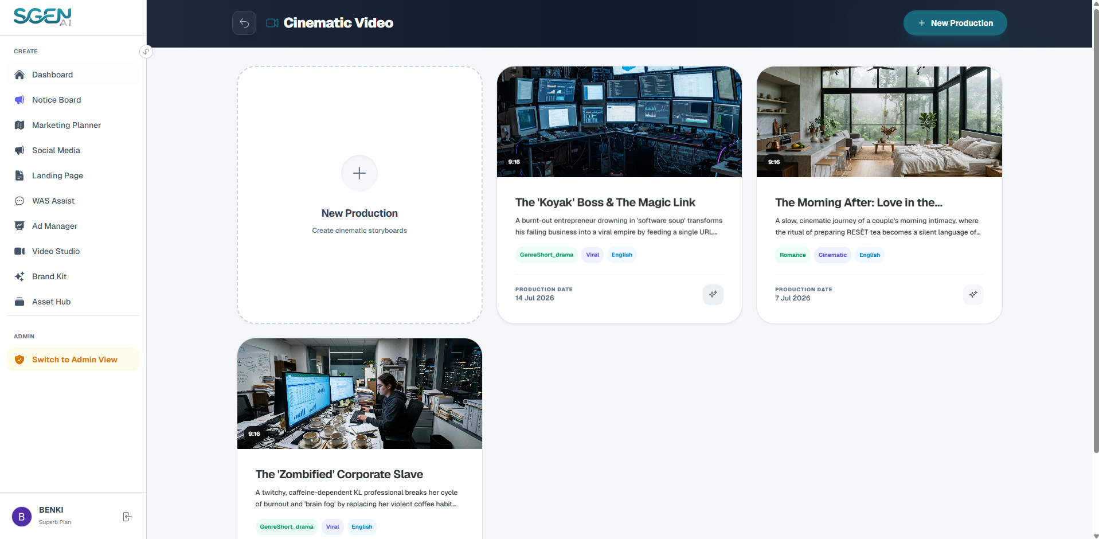Go to Landing Page section
The width and height of the screenshot is (1099, 539).
73,175
